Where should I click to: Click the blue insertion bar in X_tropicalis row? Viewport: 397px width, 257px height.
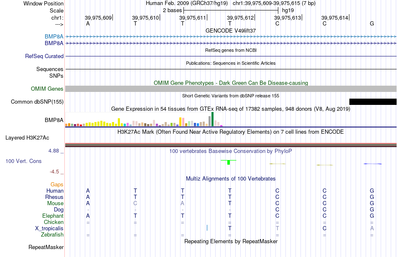207,228
